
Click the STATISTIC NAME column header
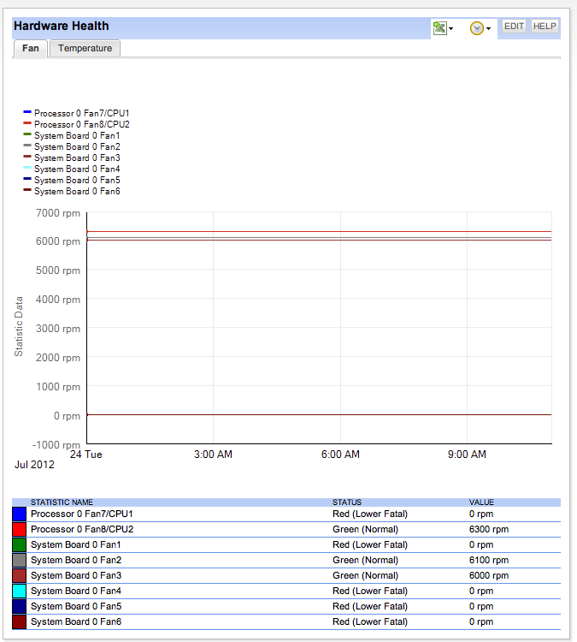coord(62,502)
